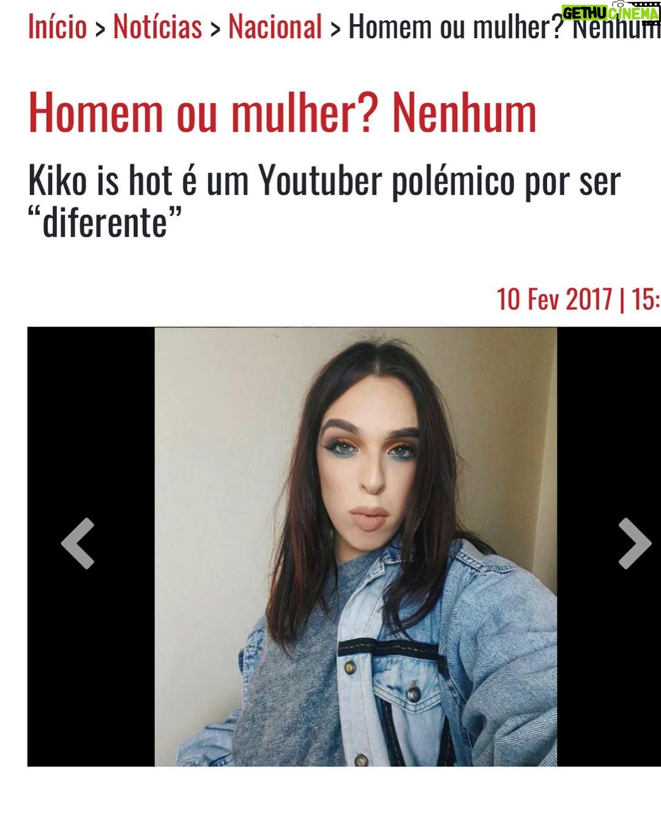Screen dimensions: 661x824
Task: Click the breadcrumb separator after Nacional
Action: (335, 28)
